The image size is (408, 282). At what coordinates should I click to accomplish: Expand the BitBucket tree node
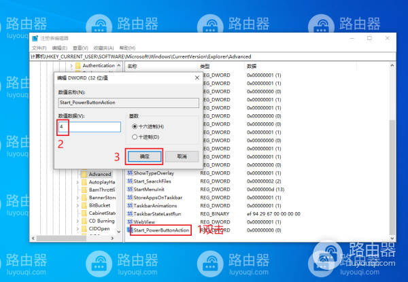[78, 206]
